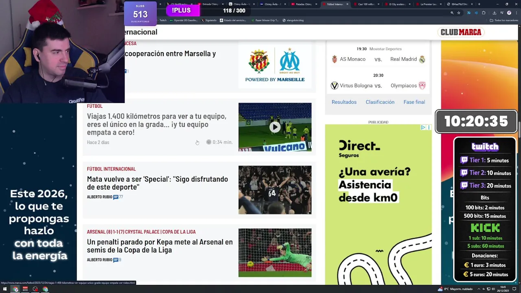Open the X 'Siguiendo' bookmark
Screen dimensions: 521x293
pyautogui.click(x=209, y=20)
